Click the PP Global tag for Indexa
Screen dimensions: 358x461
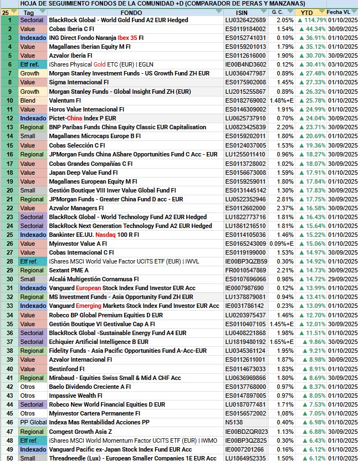click(32, 422)
